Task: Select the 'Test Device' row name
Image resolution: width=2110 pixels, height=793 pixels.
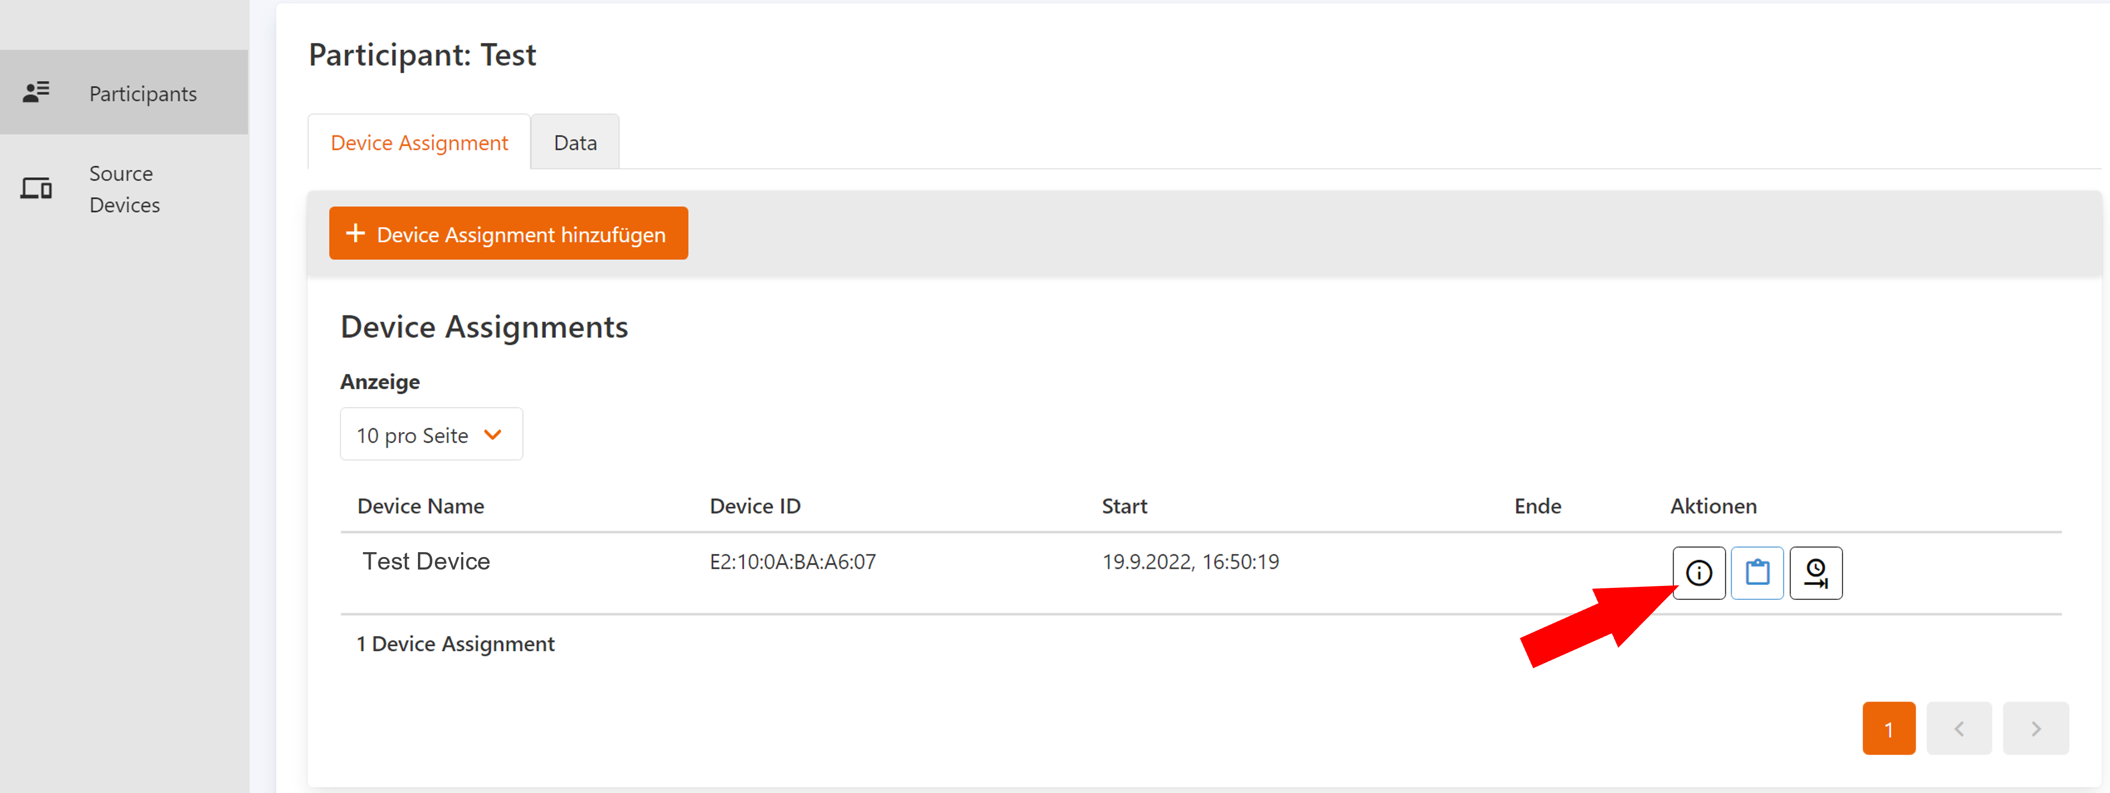Action: point(426,561)
